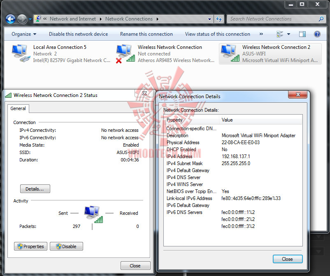Image resolution: width=330 pixels, height=276 pixels.
Task: Select Network Connections breadcrumb
Action: click(129, 19)
